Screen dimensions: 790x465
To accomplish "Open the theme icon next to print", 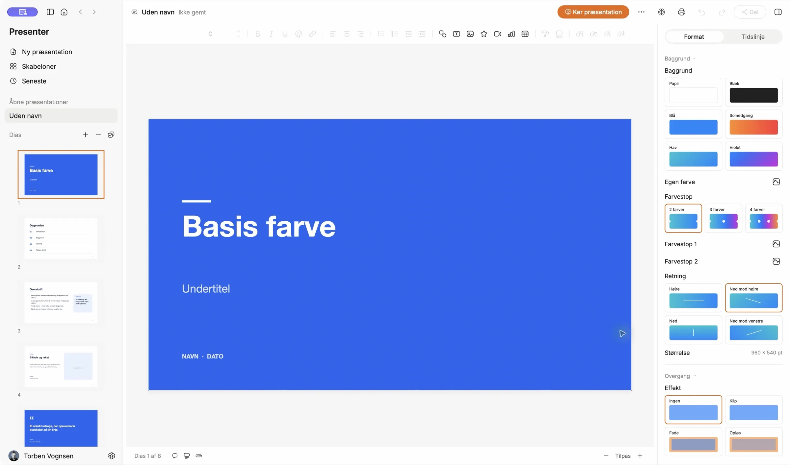I will pyautogui.click(x=661, y=12).
